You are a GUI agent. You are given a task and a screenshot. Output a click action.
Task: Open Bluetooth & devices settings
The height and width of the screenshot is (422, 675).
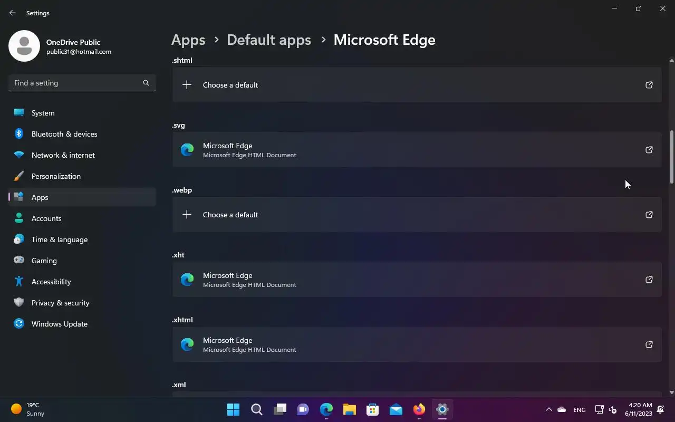82,134
